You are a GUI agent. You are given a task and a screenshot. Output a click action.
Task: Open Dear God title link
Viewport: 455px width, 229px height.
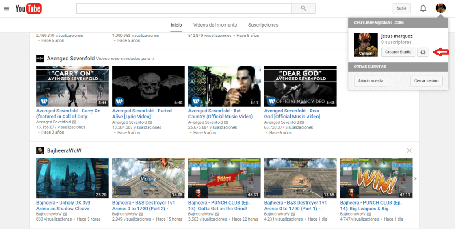[292, 114]
